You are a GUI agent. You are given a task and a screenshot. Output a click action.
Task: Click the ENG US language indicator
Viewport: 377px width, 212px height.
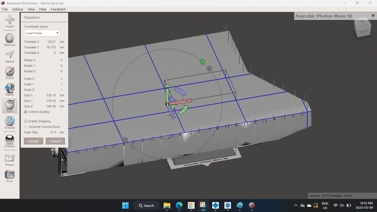tap(325, 206)
